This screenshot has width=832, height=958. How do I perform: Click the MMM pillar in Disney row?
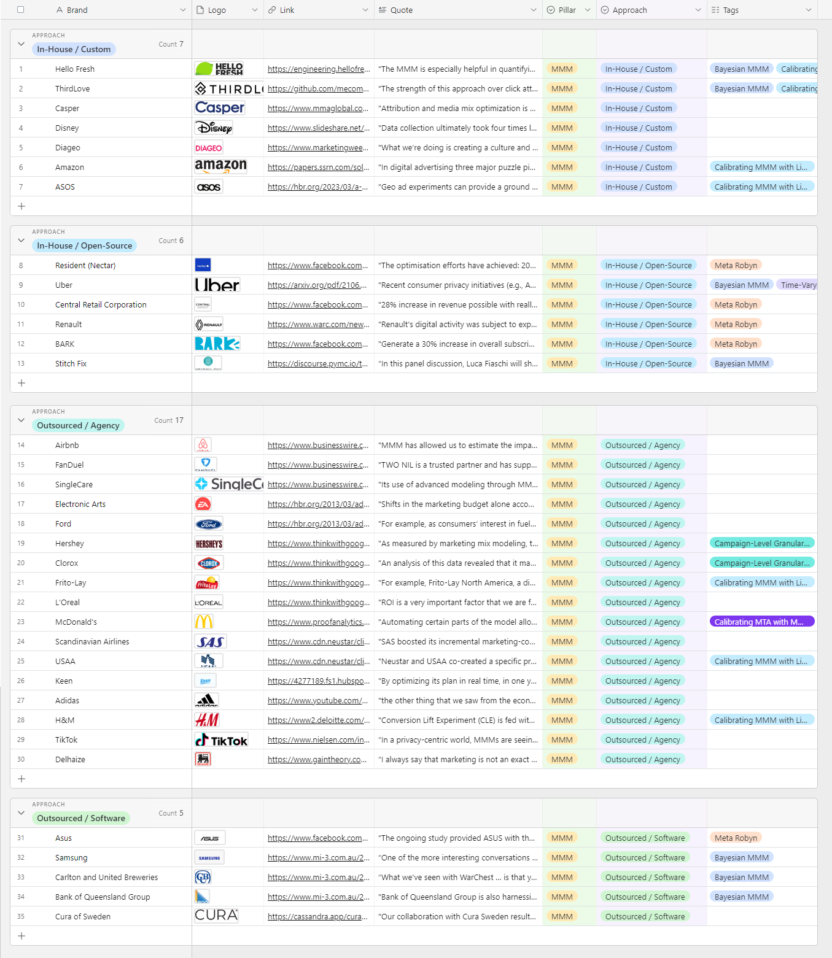[x=562, y=128]
